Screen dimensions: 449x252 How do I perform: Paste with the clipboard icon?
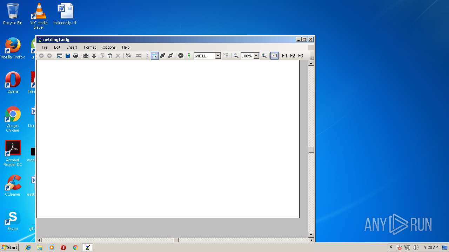(110, 56)
